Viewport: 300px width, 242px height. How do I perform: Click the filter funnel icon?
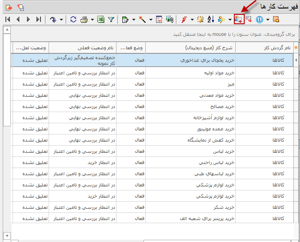tap(111, 20)
